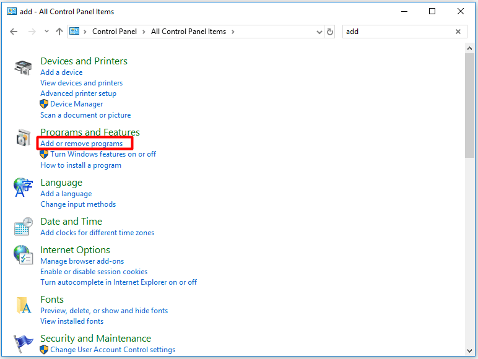Click shield icon beside Turn Windows features

pyautogui.click(x=44, y=154)
